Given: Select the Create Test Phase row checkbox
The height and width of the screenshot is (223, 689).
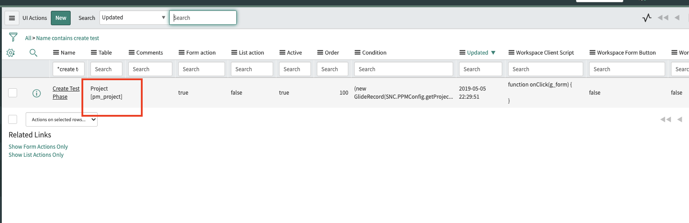Looking at the screenshot, I should pyautogui.click(x=13, y=93).
